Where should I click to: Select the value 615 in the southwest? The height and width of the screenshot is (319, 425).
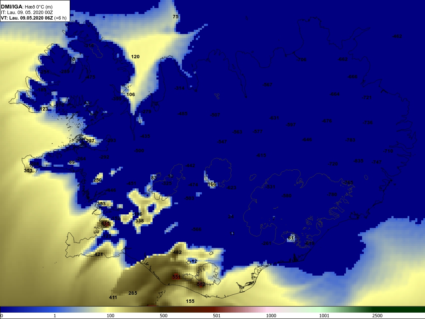coord(105,224)
